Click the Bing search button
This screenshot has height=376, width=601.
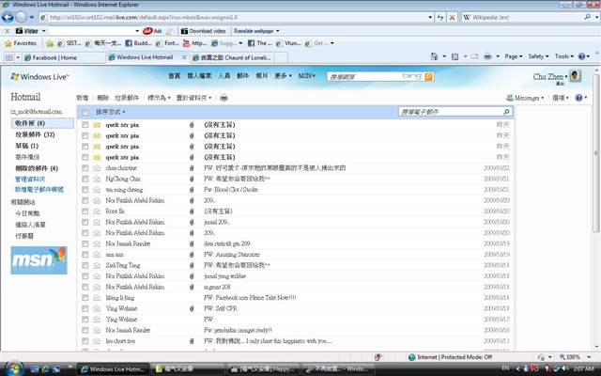pyautogui.click(x=428, y=76)
